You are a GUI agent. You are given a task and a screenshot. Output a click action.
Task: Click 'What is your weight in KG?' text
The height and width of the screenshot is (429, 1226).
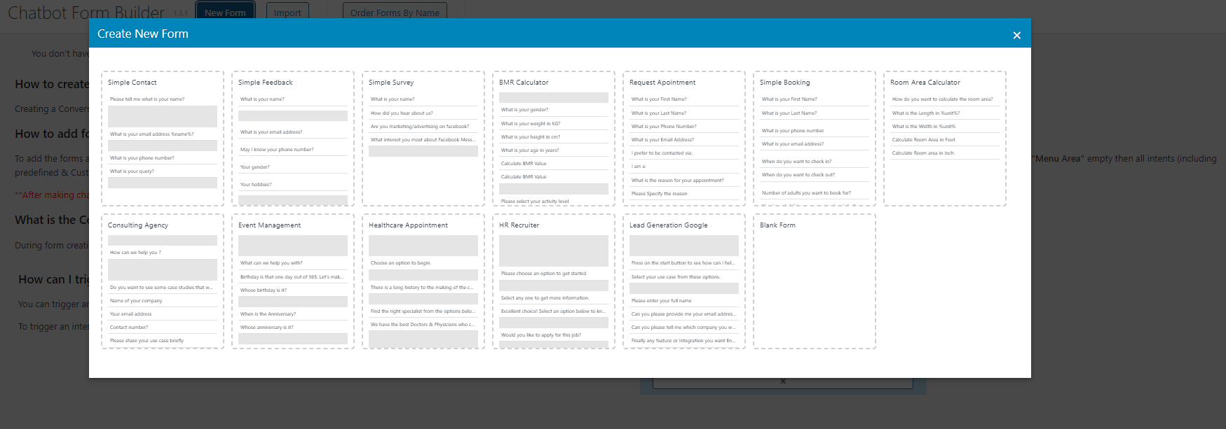pos(531,124)
